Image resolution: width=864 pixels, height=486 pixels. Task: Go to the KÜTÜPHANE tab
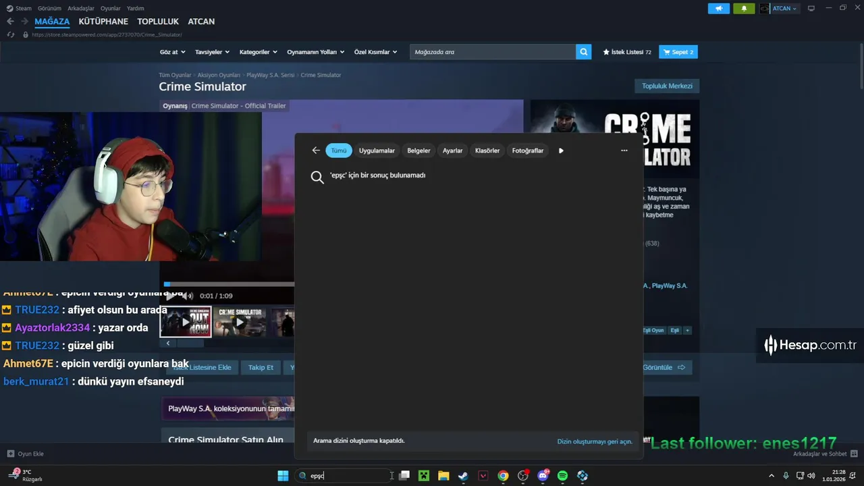pos(103,22)
